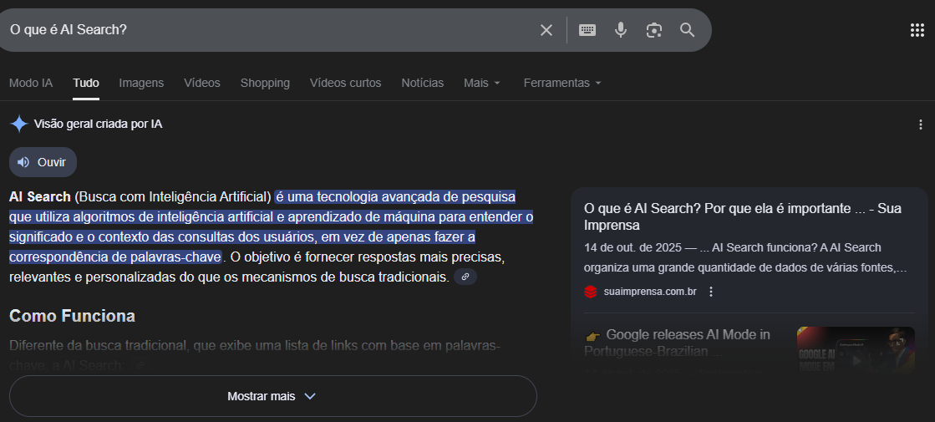
Task: Open Google releases AI Mode article
Action: (677, 343)
